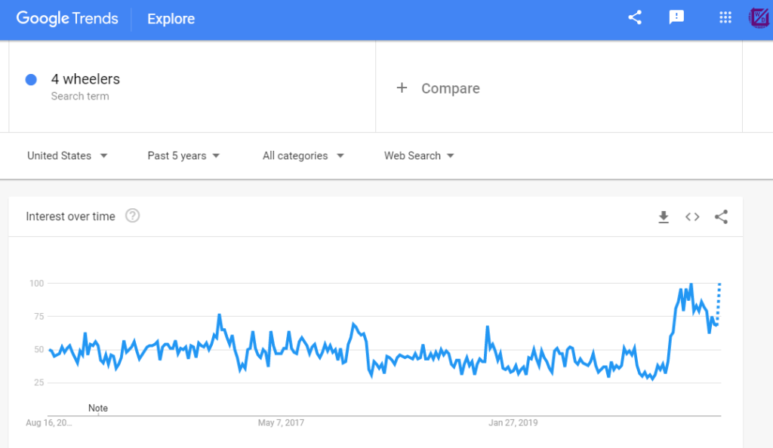773x448 pixels.
Task: Click the peak point at 100 on the chart
Action: (691, 284)
